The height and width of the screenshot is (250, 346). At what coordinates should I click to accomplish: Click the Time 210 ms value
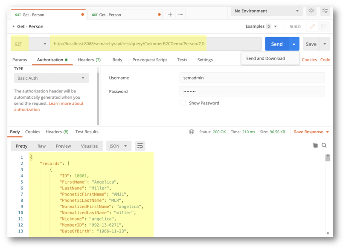pyautogui.click(x=248, y=132)
